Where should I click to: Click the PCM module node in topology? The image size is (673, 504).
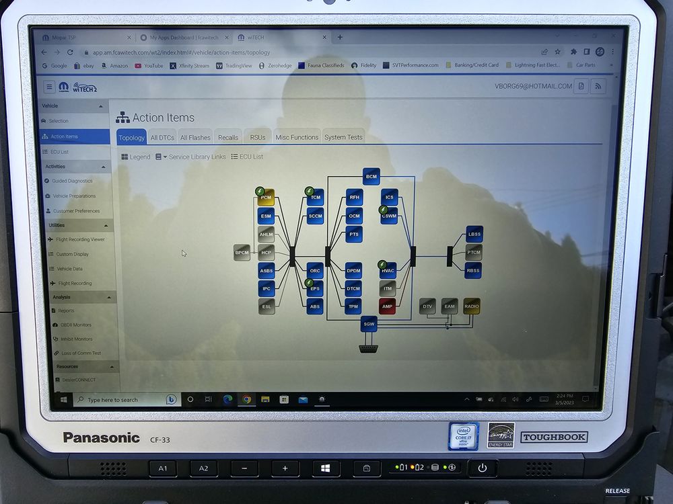[267, 198]
